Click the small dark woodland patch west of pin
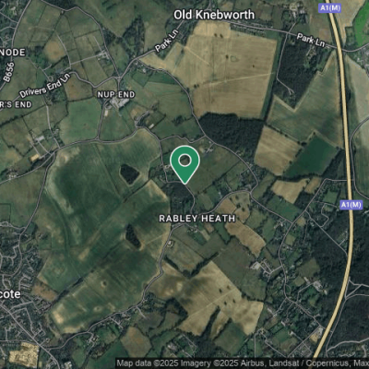Image resolution: width=369 pixels, height=369 pixels. point(129,173)
